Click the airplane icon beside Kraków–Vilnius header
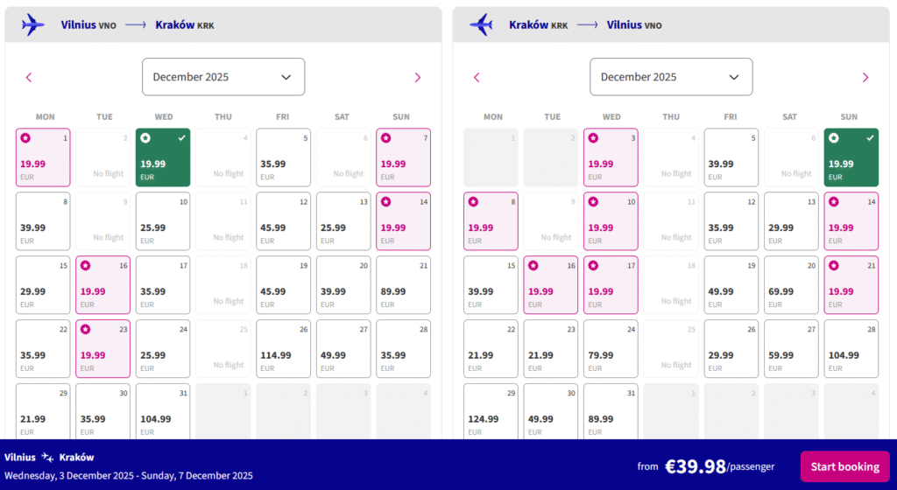 click(x=481, y=24)
